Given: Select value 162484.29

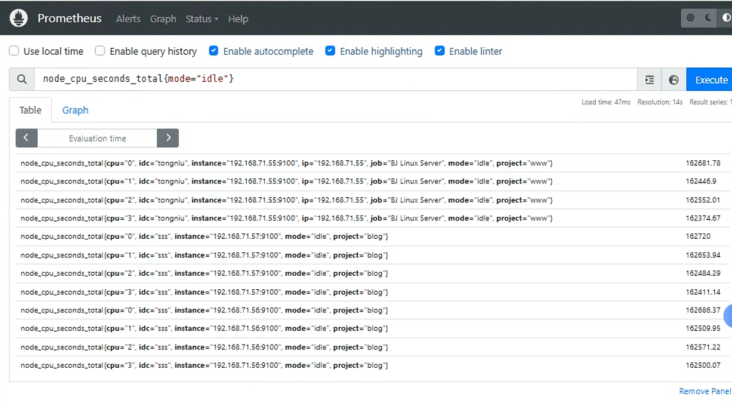Looking at the screenshot, I should pos(703,273).
